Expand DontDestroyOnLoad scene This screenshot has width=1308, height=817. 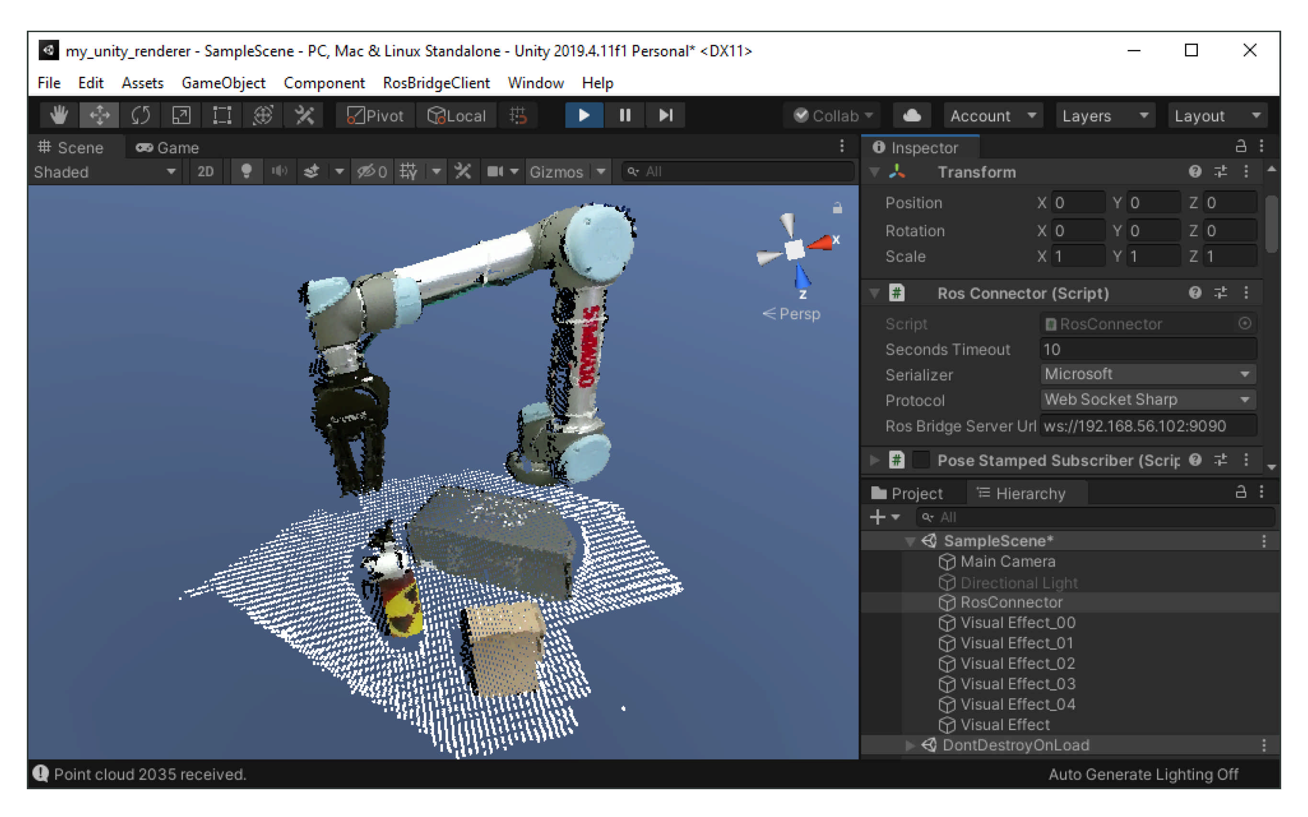coord(910,745)
